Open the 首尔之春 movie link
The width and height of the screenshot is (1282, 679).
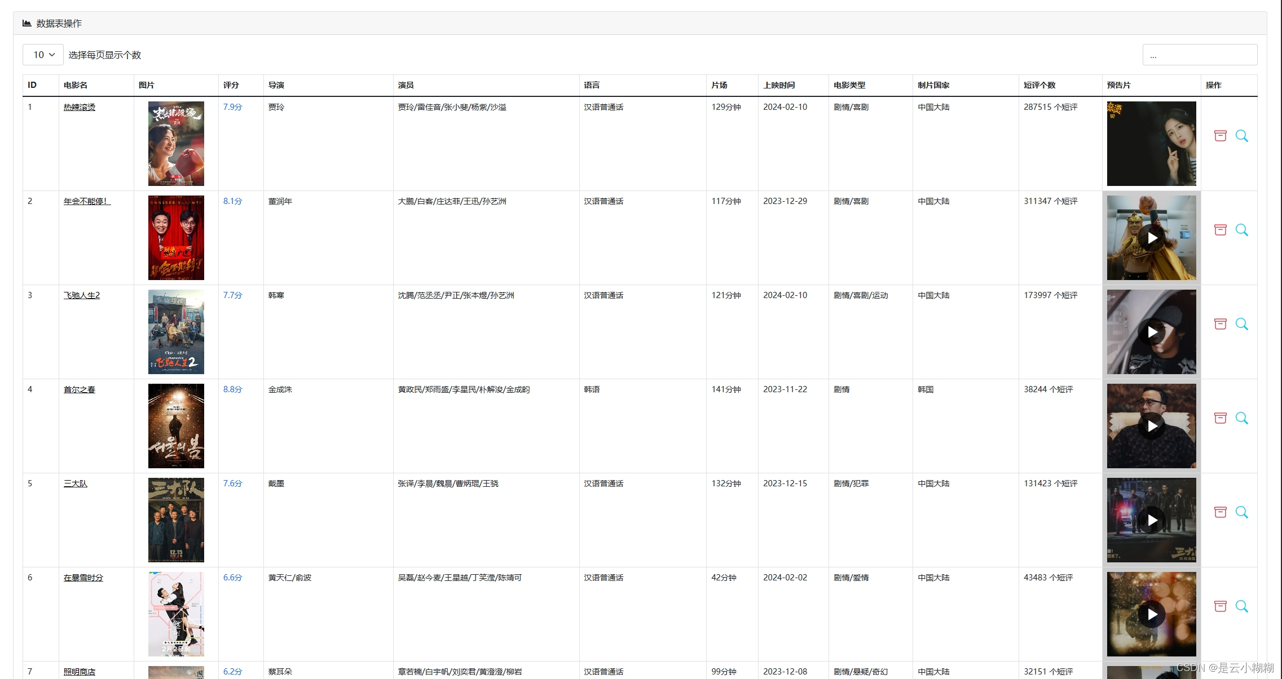[80, 389]
